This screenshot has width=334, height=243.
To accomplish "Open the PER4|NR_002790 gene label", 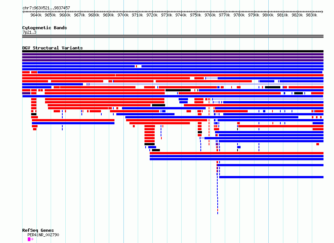I will tap(43, 235).
